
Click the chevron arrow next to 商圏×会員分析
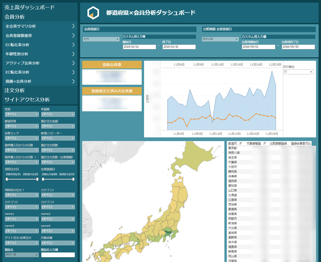click(73, 81)
